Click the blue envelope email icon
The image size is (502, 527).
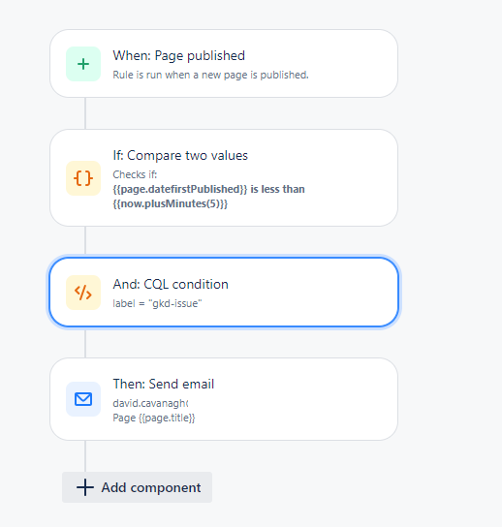click(83, 399)
